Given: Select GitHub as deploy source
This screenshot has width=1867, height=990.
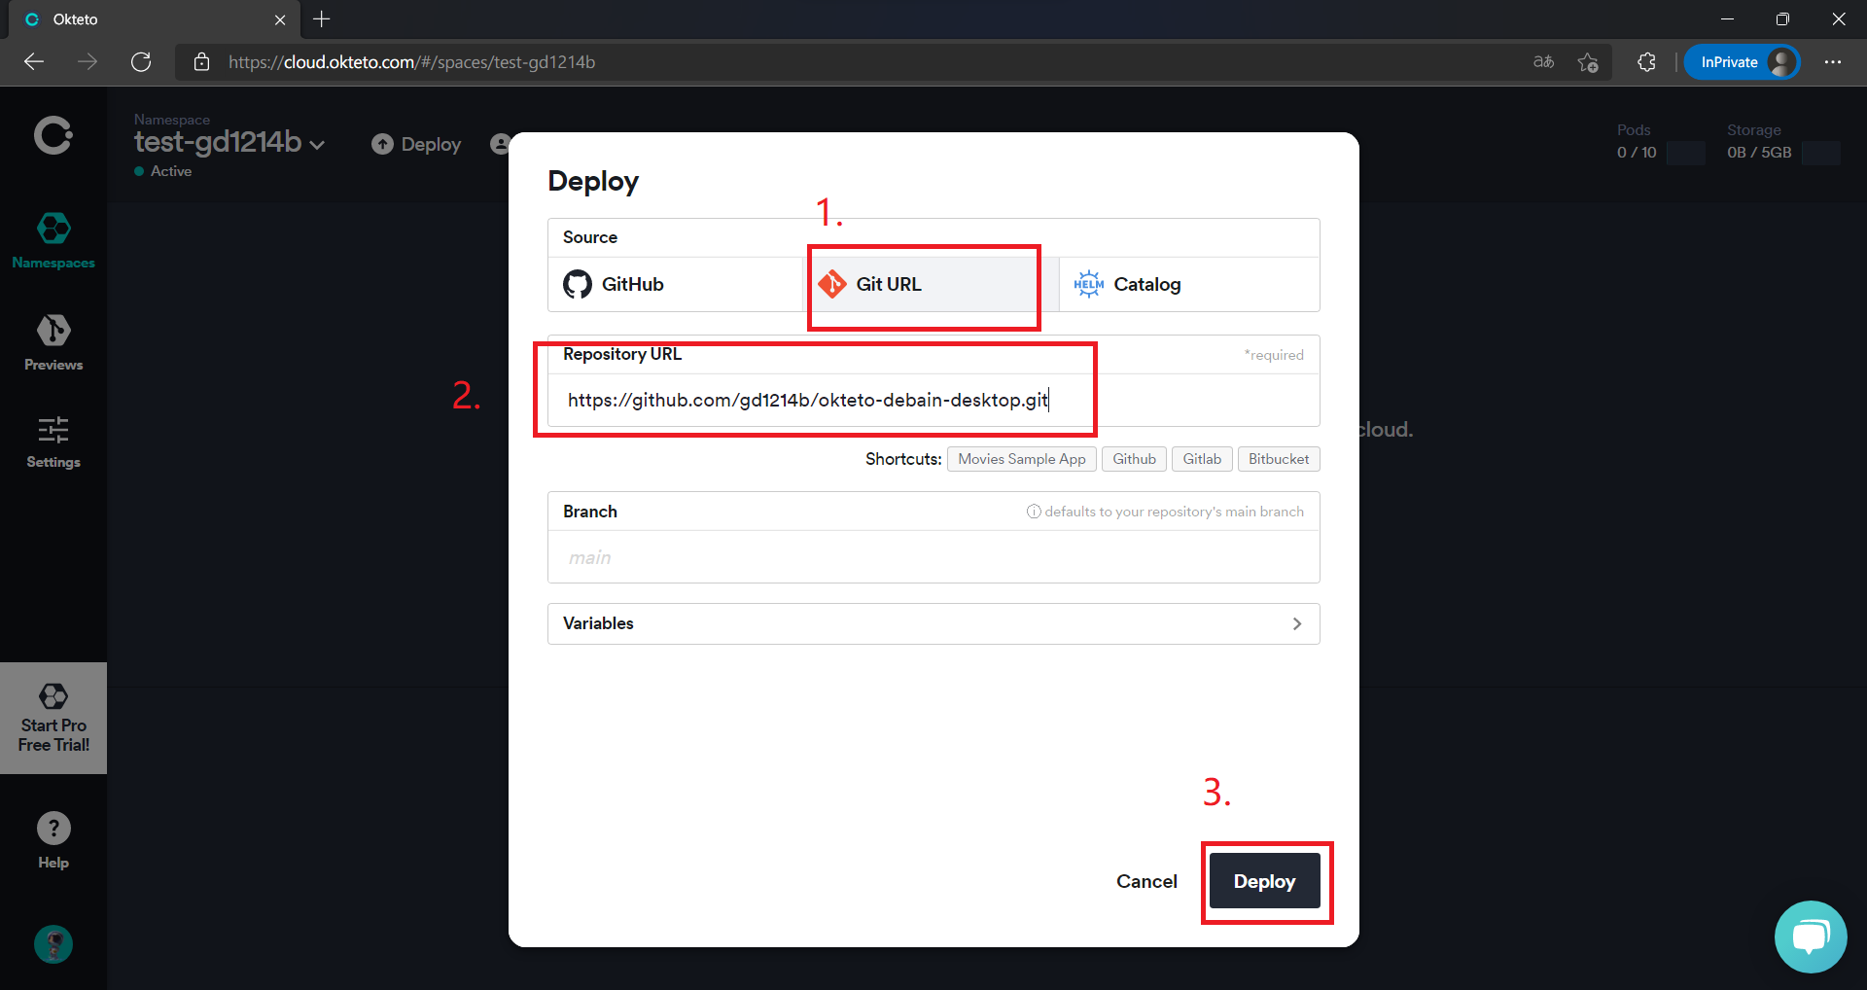Looking at the screenshot, I should [675, 284].
